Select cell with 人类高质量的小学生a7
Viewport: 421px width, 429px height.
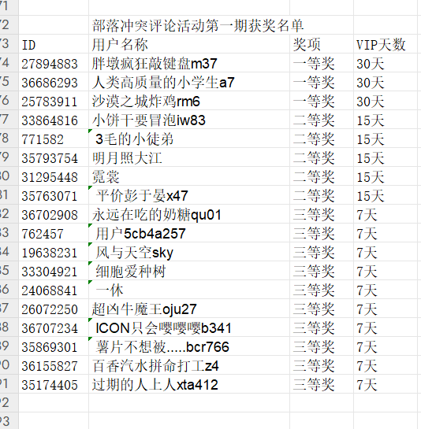189,82
